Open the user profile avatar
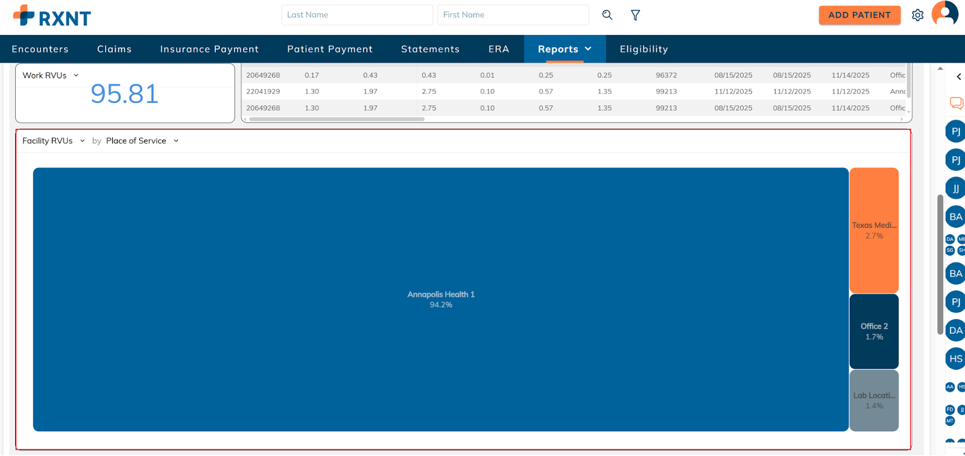The height and width of the screenshot is (456, 965). tap(944, 13)
